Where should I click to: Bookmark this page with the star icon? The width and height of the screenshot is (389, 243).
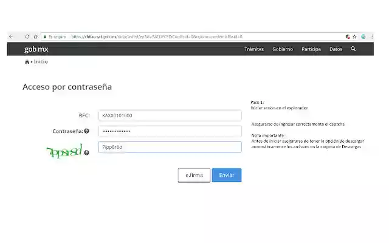[354, 36]
